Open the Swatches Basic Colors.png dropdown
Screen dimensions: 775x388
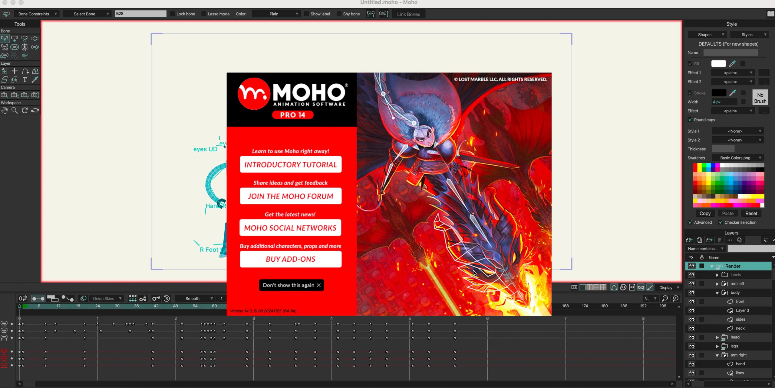[737, 158]
